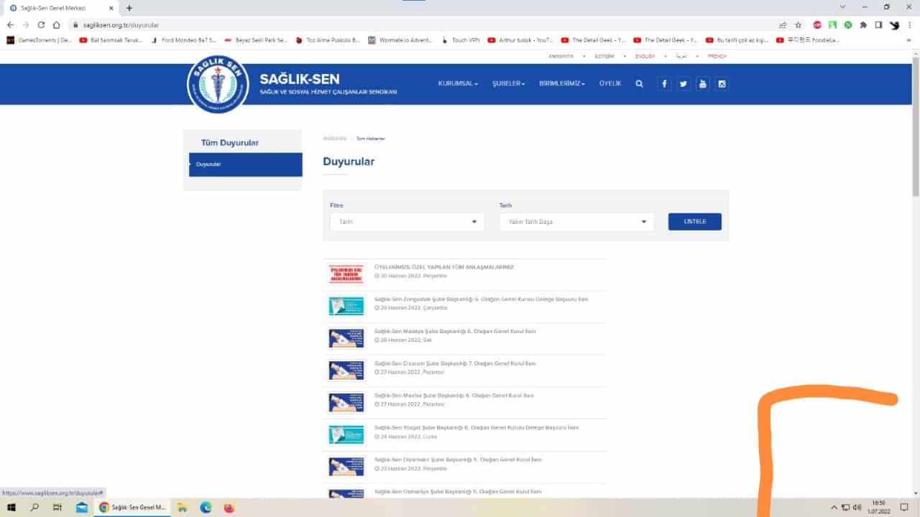Click the Sağlık-Sen round logo
Screen dimensions: 920x517
[x=218, y=83]
